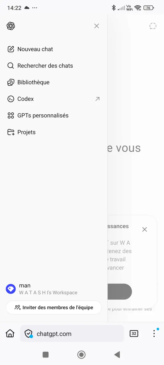Open the Bibliothèque library
The height and width of the screenshot is (365, 164).
tap(54, 82)
